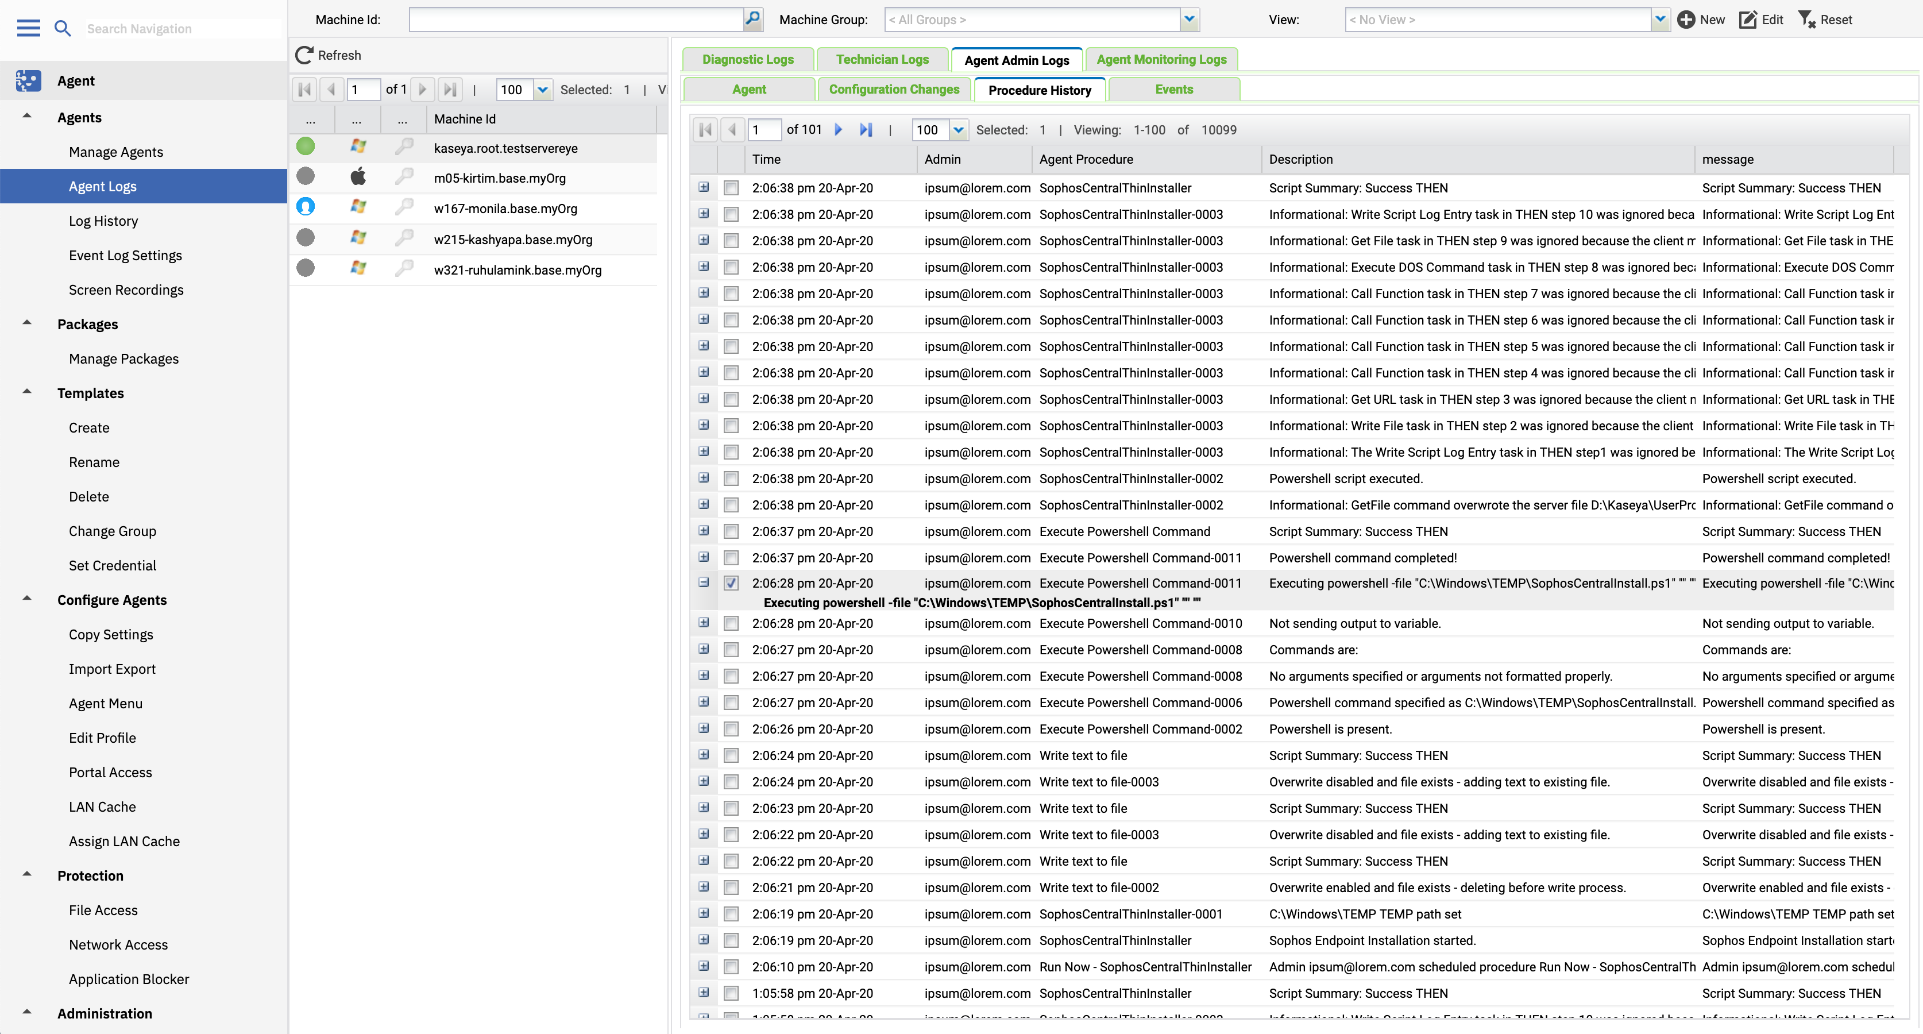Open the Machine Group dropdown

coord(1189,20)
